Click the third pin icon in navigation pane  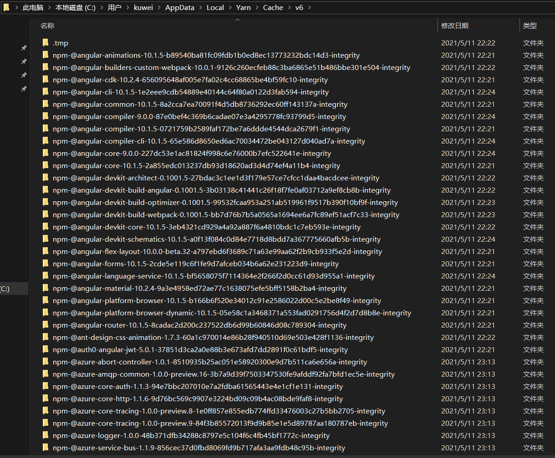click(x=24, y=75)
